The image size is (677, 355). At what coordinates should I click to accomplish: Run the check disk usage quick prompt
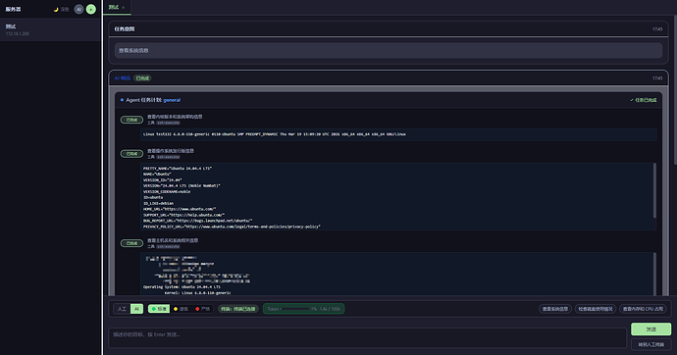point(596,309)
